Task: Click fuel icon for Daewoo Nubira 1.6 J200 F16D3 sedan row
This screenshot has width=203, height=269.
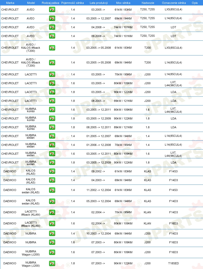Action: coord(52,242)
